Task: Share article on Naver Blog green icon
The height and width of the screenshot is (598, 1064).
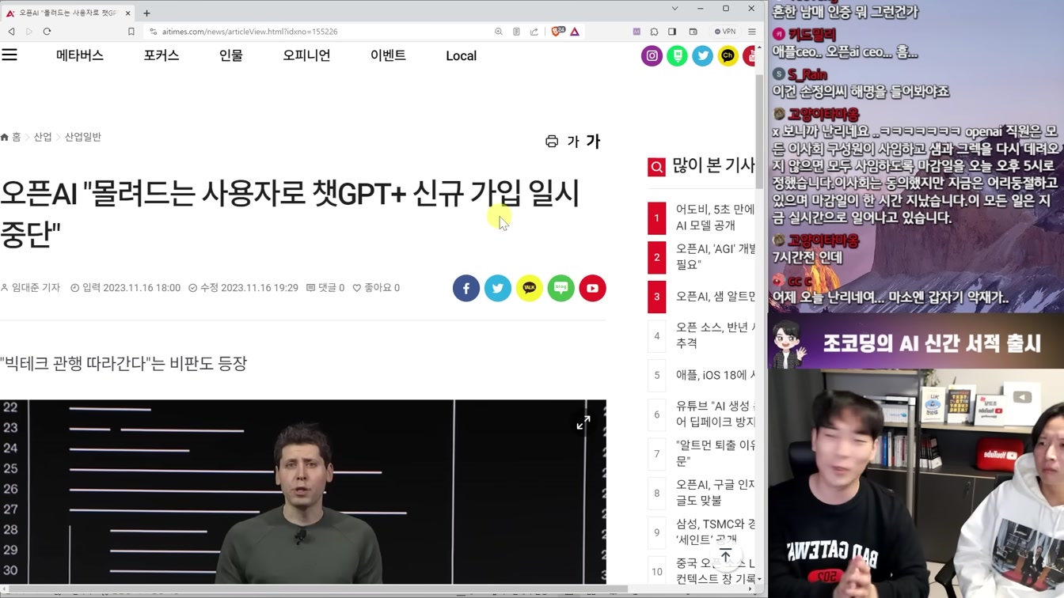Action: (x=561, y=289)
